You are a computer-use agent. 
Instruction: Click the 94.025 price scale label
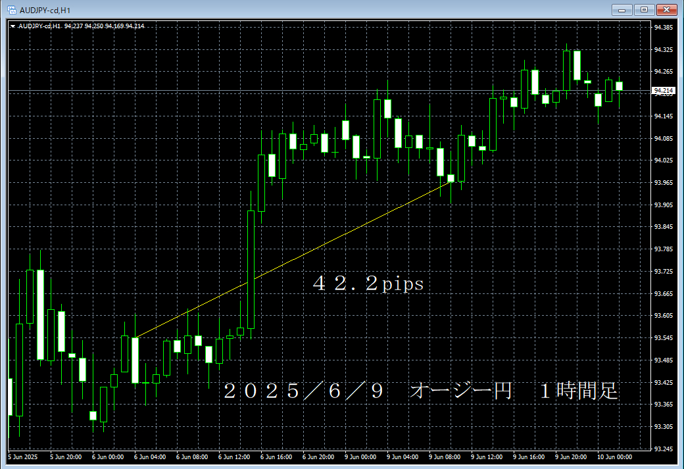point(664,160)
